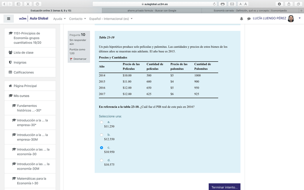This screenshot has width=304, height=190.
Task: Open the Español - Internacional language selector
Action: coord(111,19)
